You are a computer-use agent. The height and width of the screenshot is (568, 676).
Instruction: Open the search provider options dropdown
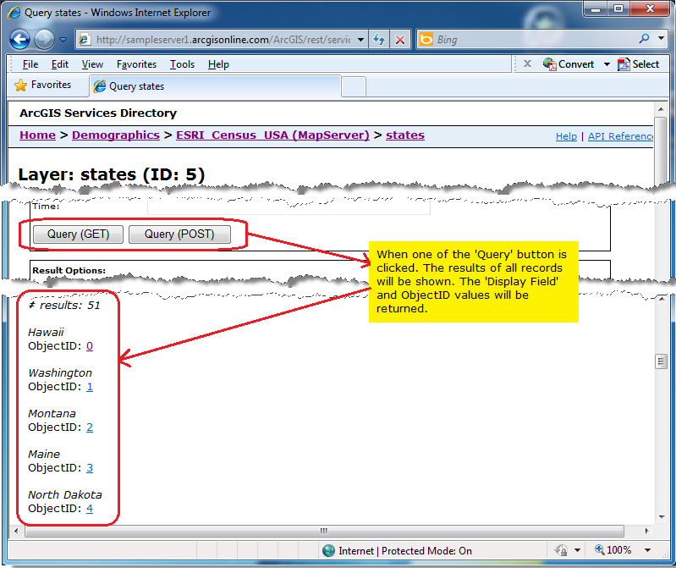point(661,38)
